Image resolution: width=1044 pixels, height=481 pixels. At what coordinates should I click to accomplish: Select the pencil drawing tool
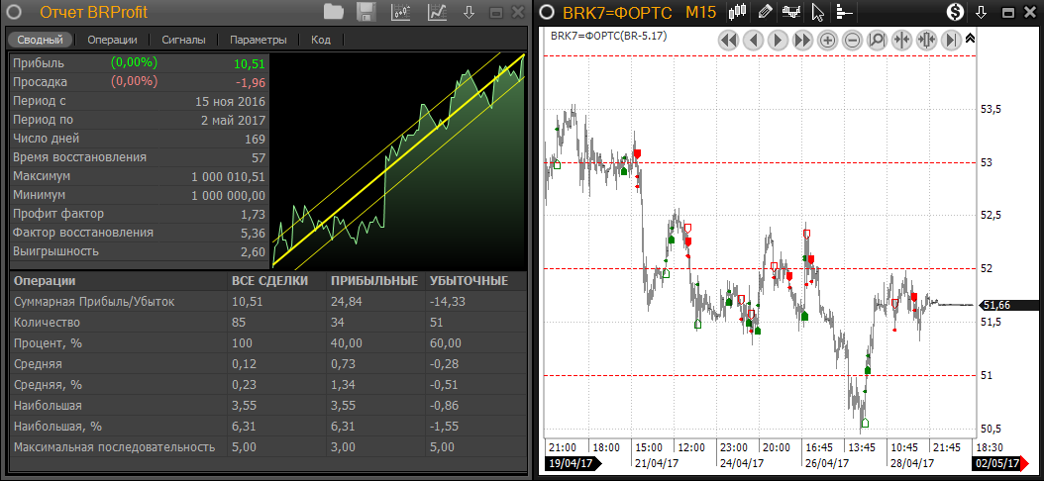point(764,13)
